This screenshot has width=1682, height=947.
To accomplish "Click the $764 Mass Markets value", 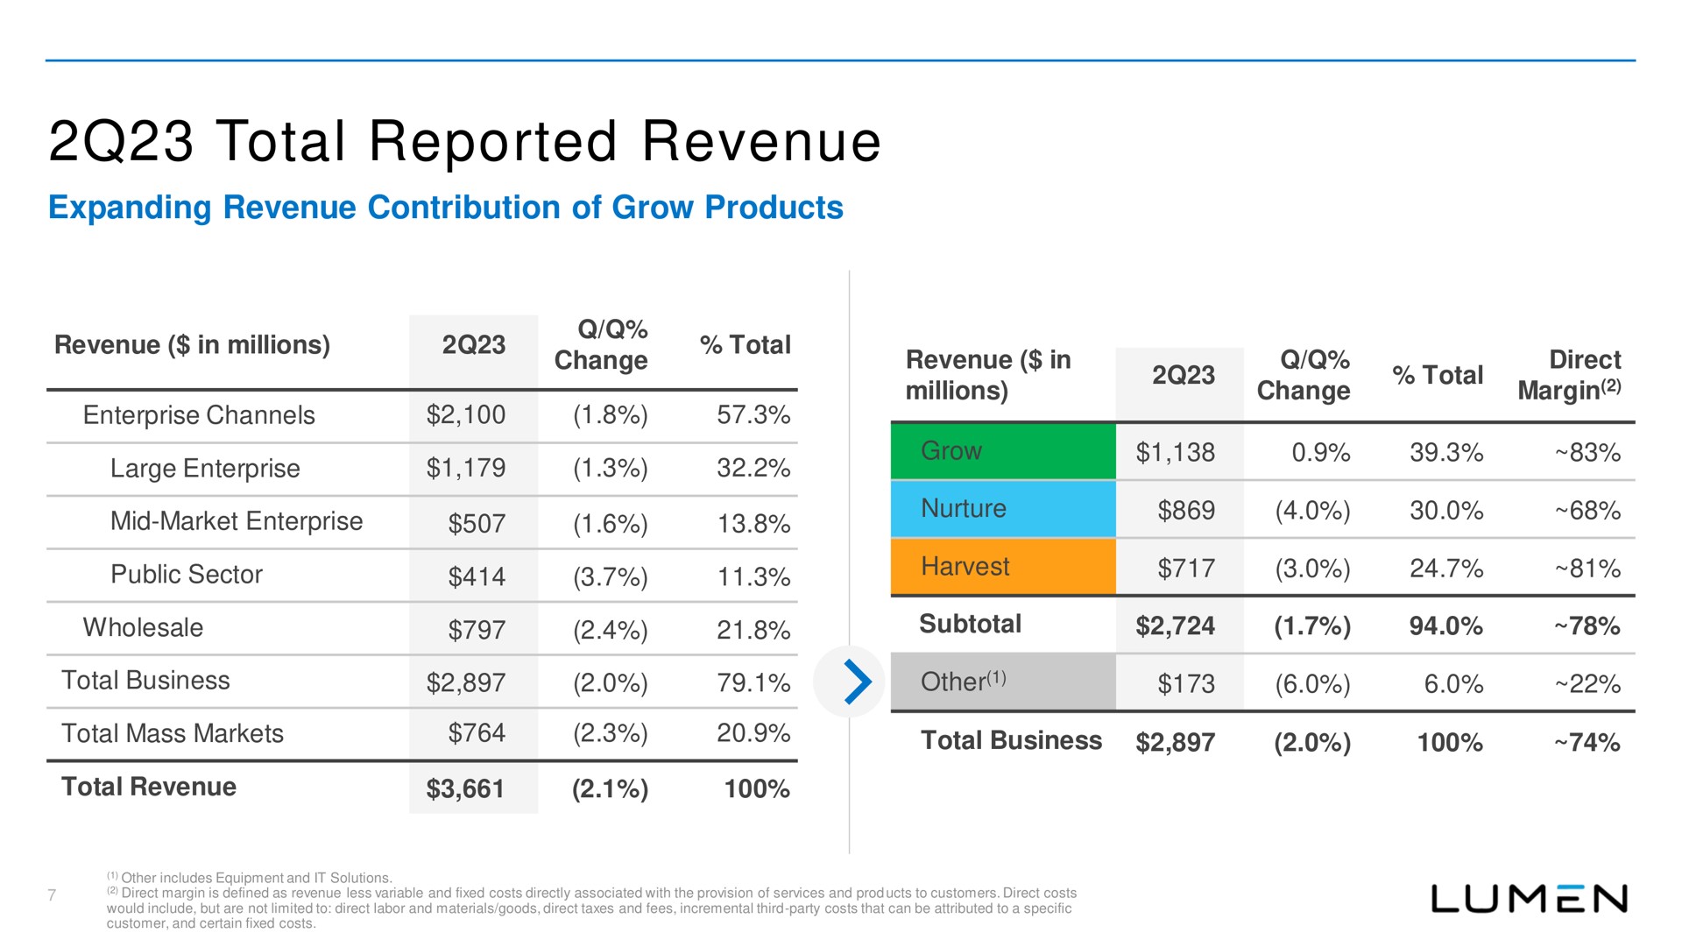I will tap(477, 732).
